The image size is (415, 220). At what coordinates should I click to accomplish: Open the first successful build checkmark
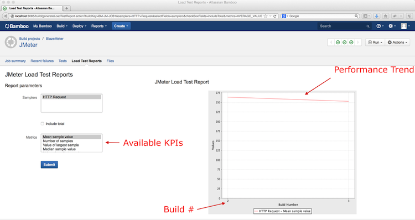pyautogui.click(x=338, y=43)
